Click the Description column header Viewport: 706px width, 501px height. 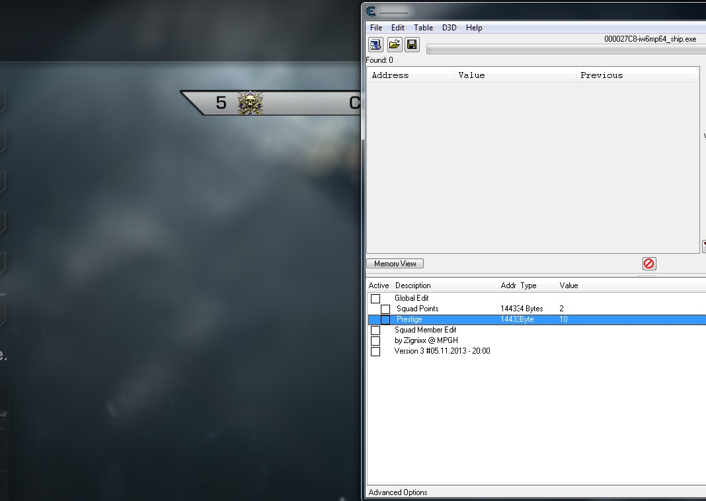446,286
